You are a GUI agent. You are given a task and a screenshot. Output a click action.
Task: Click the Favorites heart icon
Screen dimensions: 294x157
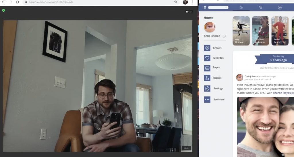coord(207,58)
